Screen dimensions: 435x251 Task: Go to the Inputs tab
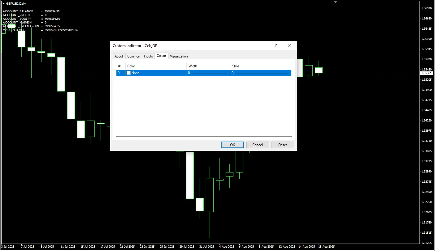[x=148, y=56]
